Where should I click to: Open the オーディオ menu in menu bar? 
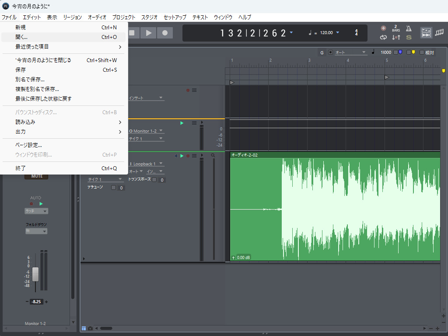(x=97, y=17)
